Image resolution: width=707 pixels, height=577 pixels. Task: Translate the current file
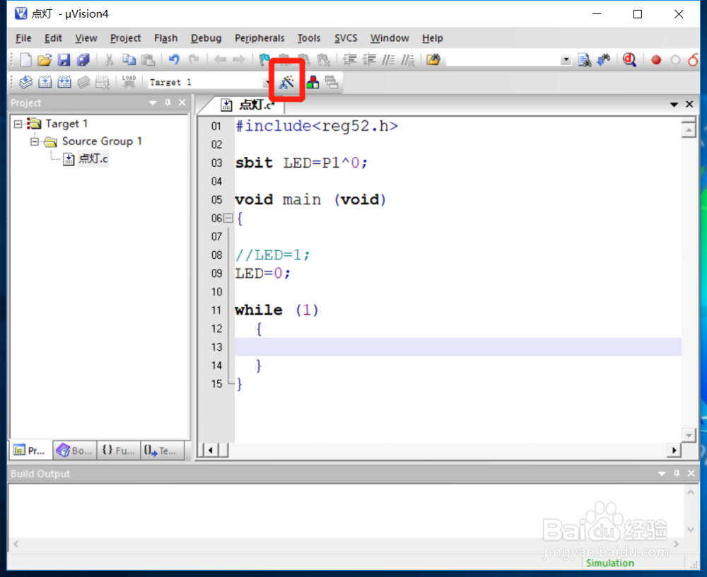(x=25, y=82)
